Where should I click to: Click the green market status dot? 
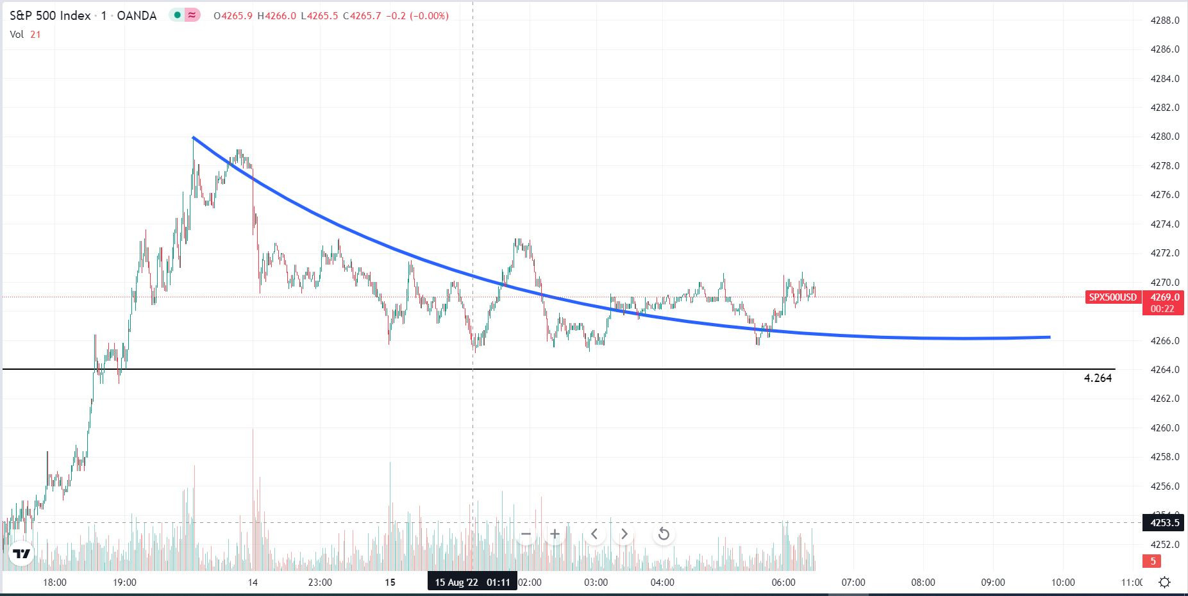[x=177, y=15]
